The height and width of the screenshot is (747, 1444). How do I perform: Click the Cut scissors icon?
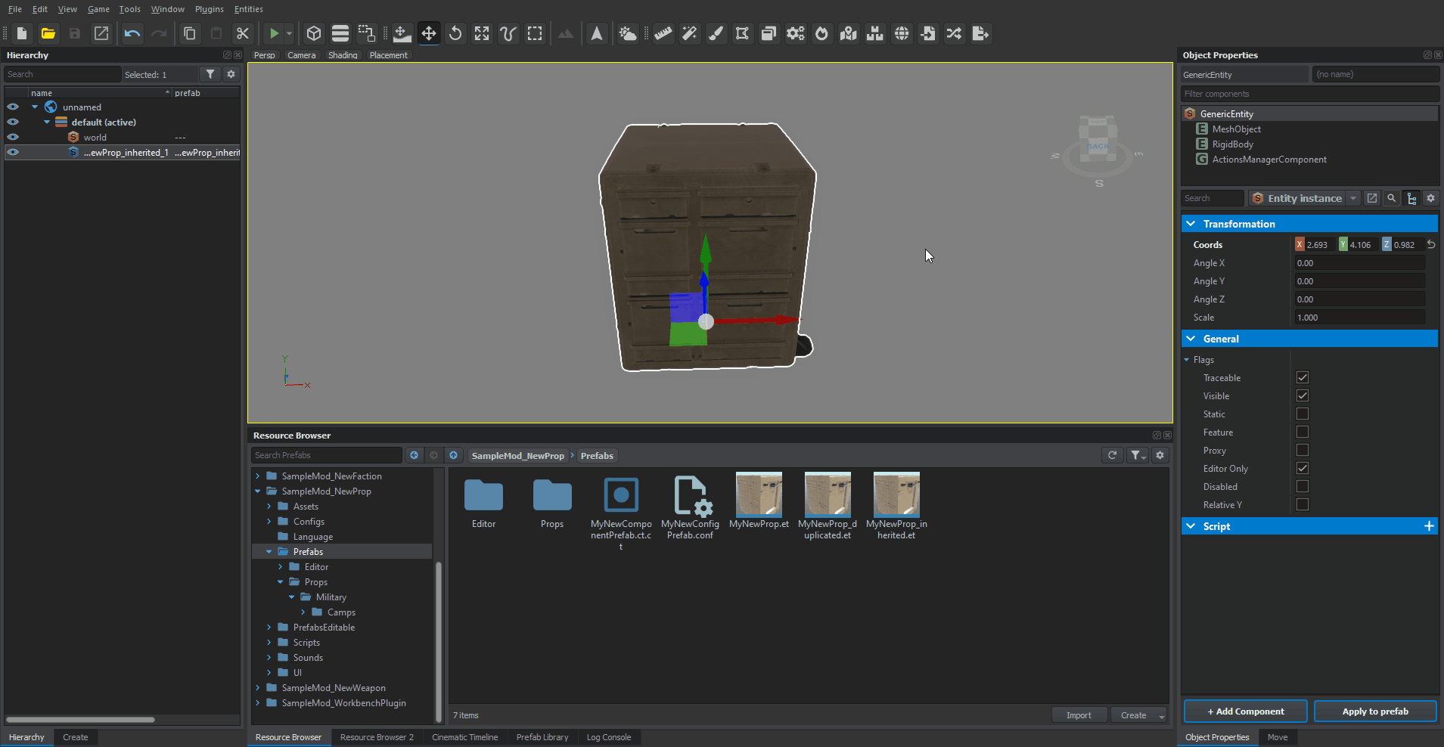(x=242, y=33)
